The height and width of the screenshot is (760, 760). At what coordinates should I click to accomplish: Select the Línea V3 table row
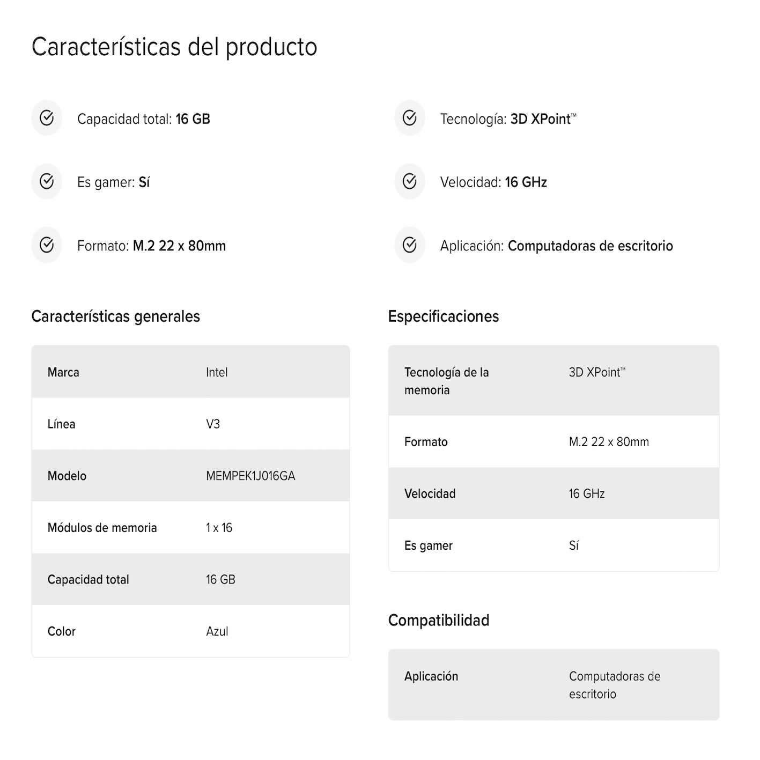[190, 424]
